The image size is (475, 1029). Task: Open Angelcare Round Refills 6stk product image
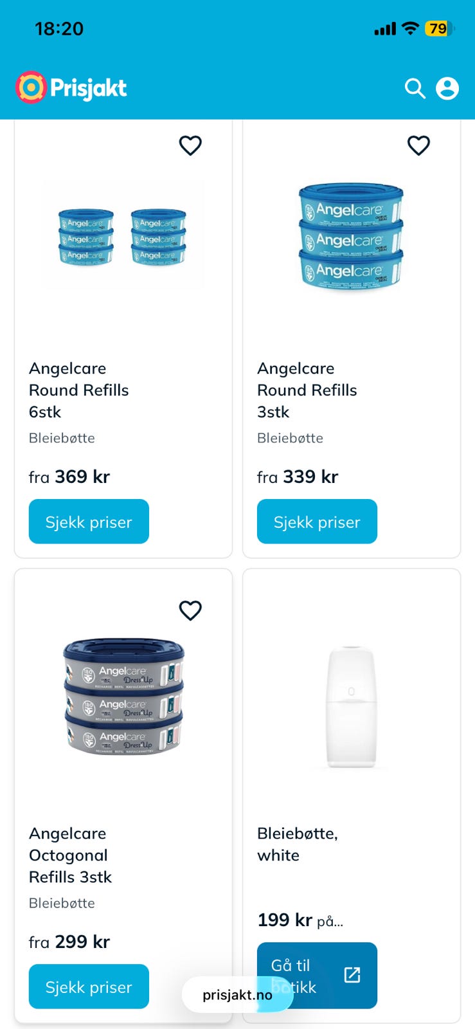123,236
